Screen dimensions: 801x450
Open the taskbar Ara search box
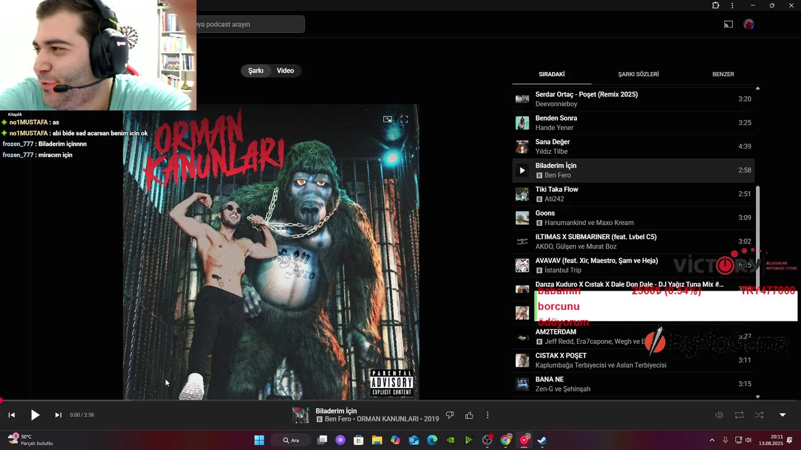point(292,440)
